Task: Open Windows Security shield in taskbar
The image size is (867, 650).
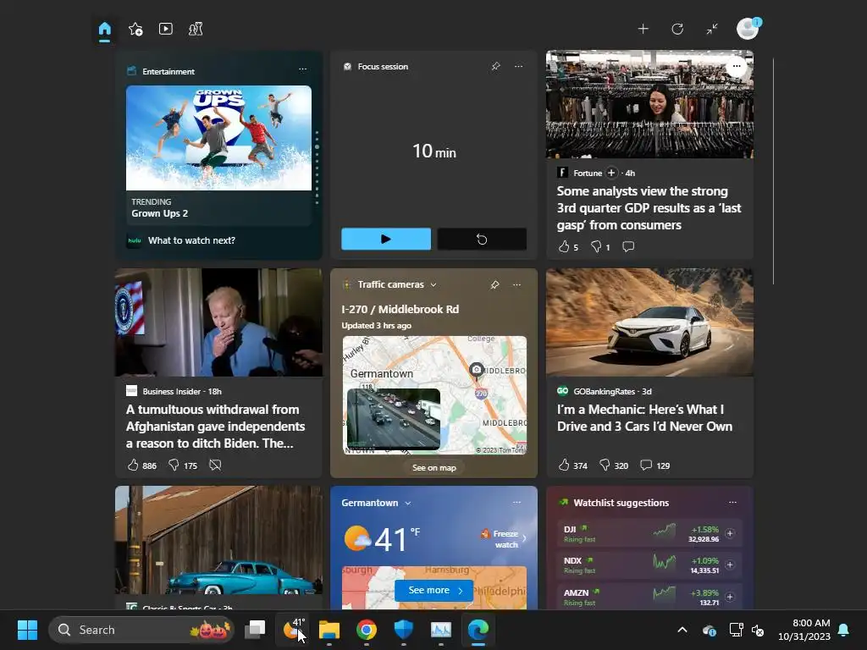Action: point(404,630)
